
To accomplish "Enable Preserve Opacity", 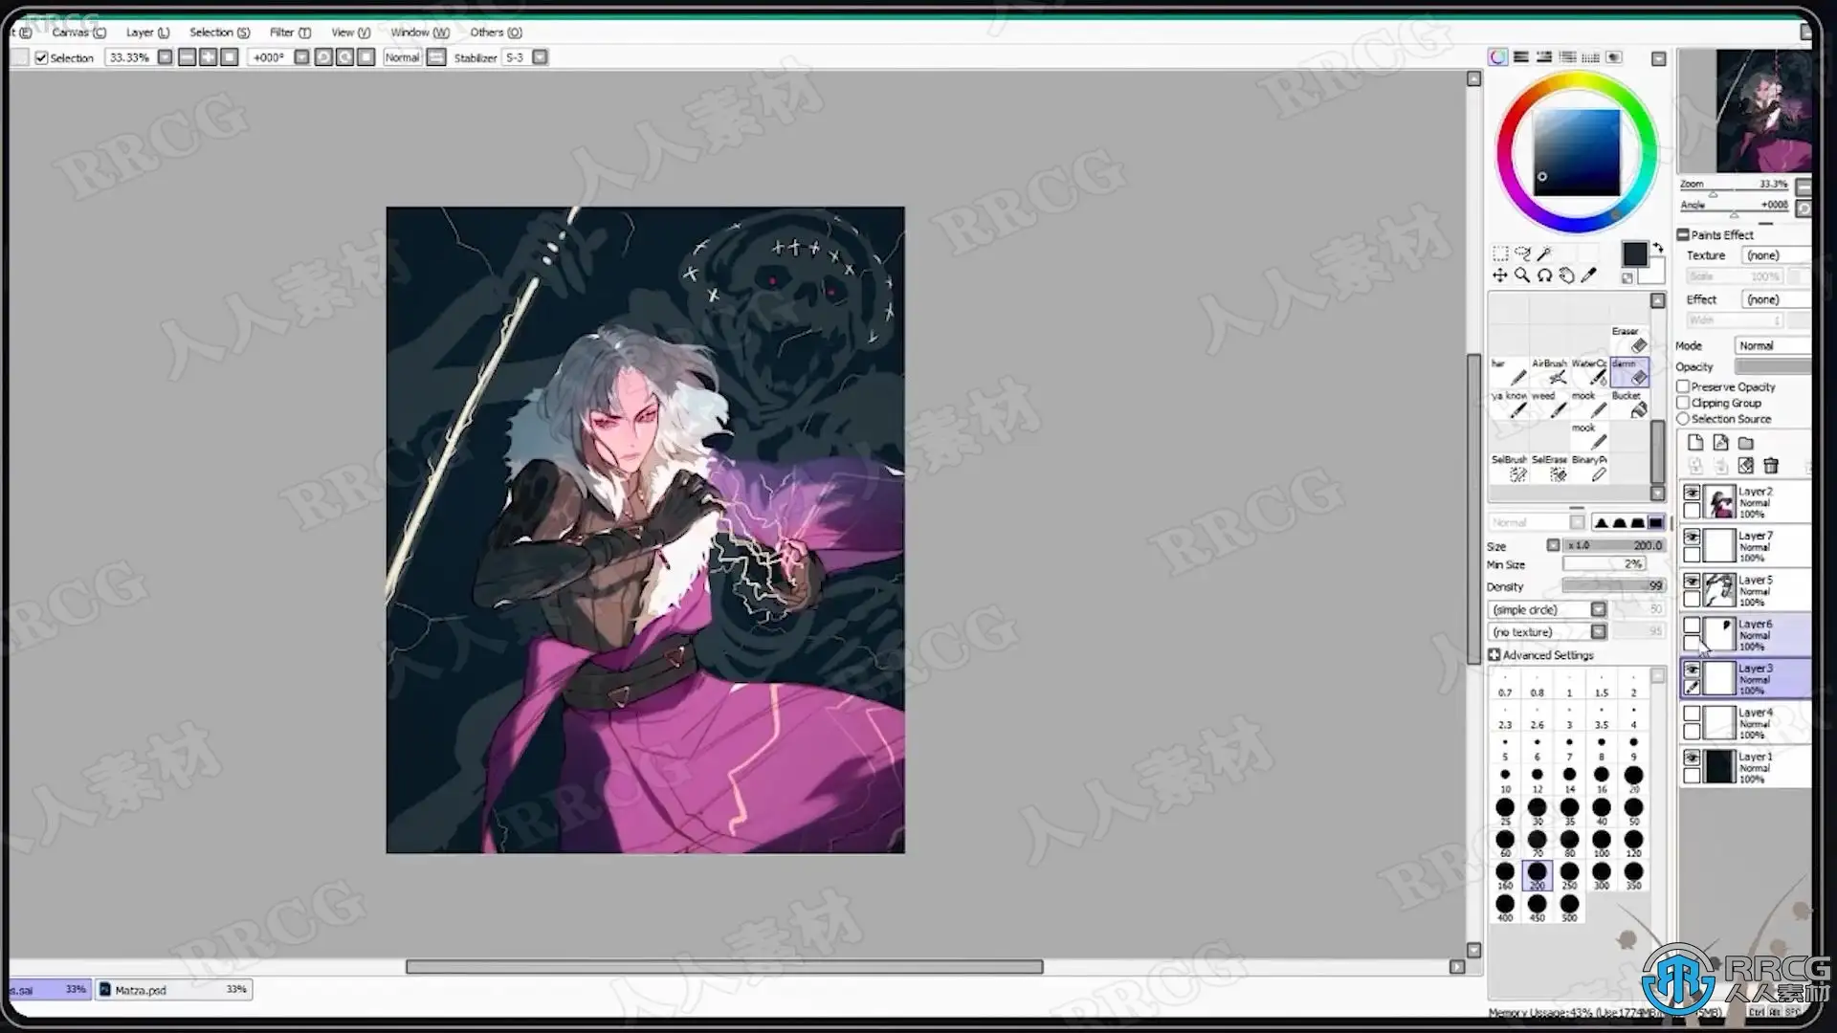I will pos(1683,386).
